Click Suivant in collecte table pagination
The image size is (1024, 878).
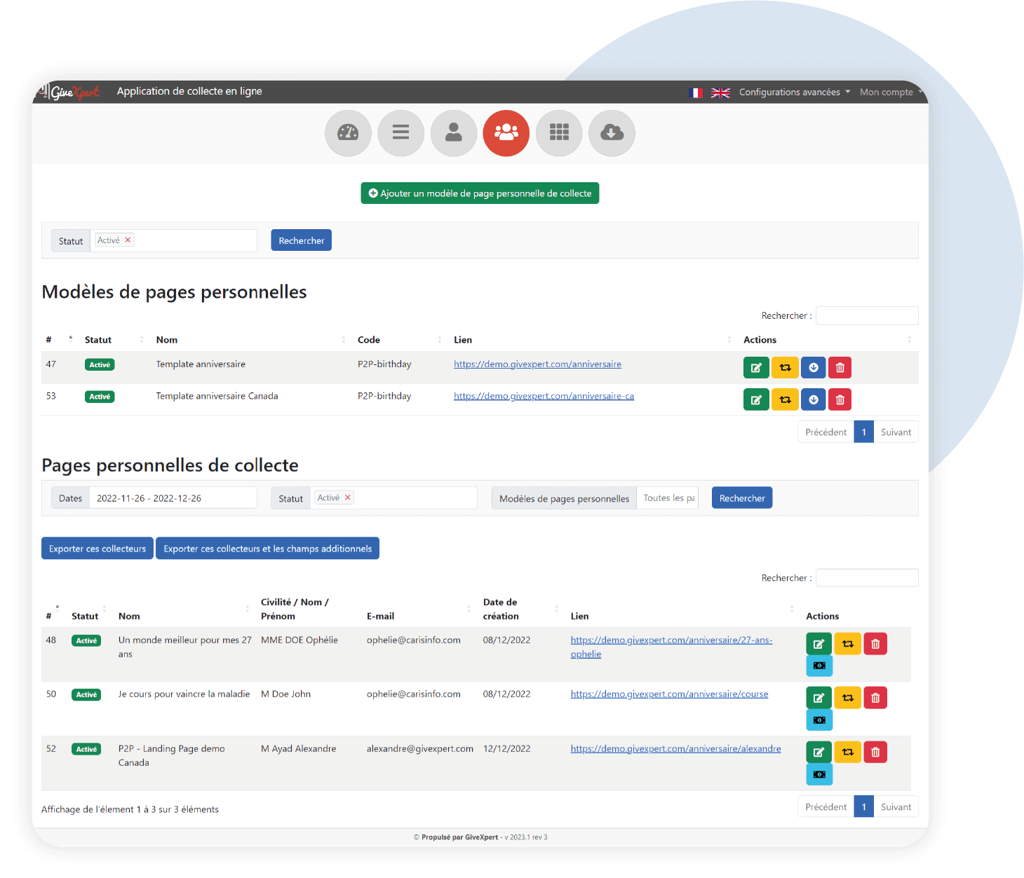click(x=896, y=807)
